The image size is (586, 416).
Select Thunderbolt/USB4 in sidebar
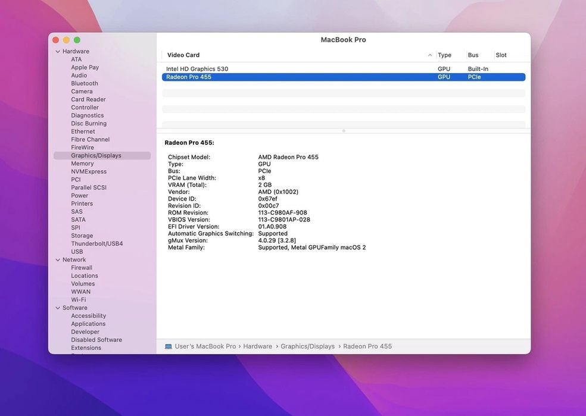pyautogui.click(x=97, y=244)
